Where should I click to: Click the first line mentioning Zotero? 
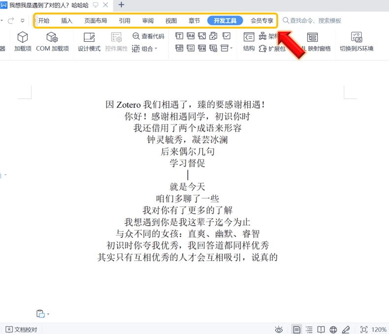186,105
